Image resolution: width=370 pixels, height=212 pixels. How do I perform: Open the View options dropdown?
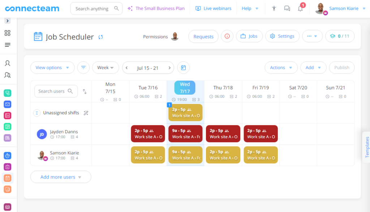[x=52, y=68]
